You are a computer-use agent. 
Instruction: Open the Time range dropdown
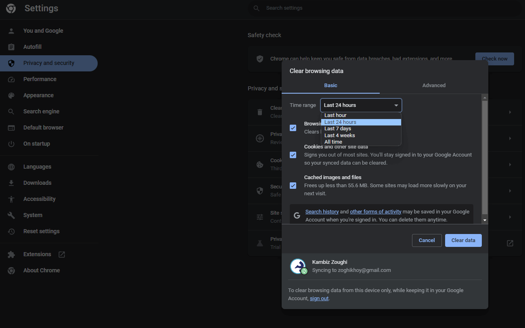361,105
